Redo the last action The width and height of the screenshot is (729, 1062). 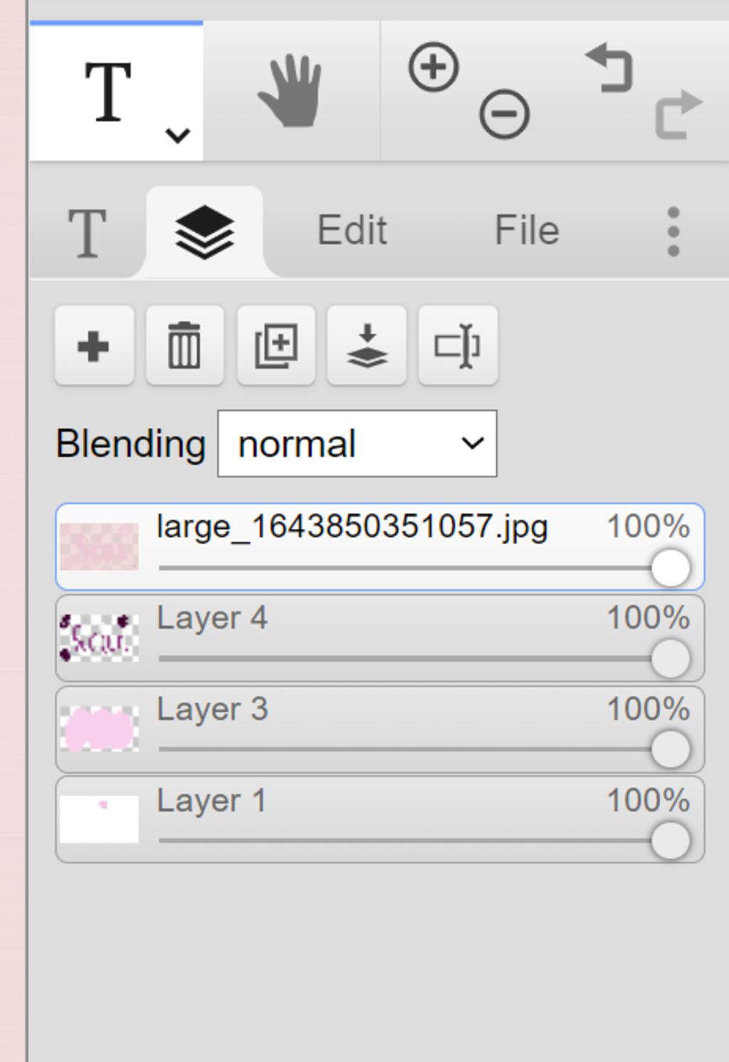coord(678,114)
